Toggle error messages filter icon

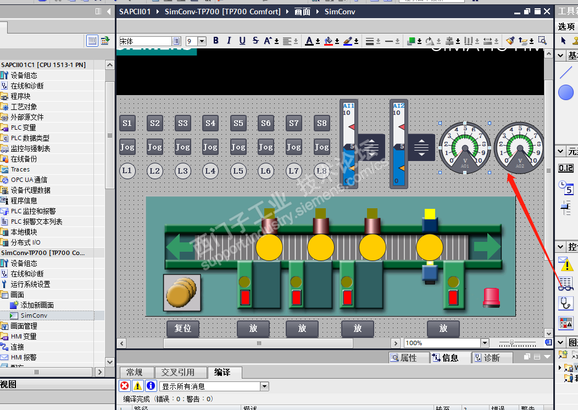coord(125,386)
